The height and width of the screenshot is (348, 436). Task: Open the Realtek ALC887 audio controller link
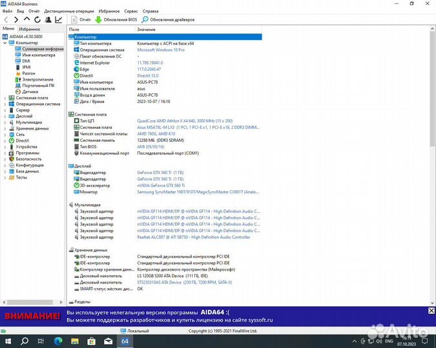point(194,237)
